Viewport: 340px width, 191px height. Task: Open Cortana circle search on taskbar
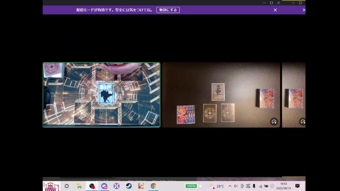point(67,186)
